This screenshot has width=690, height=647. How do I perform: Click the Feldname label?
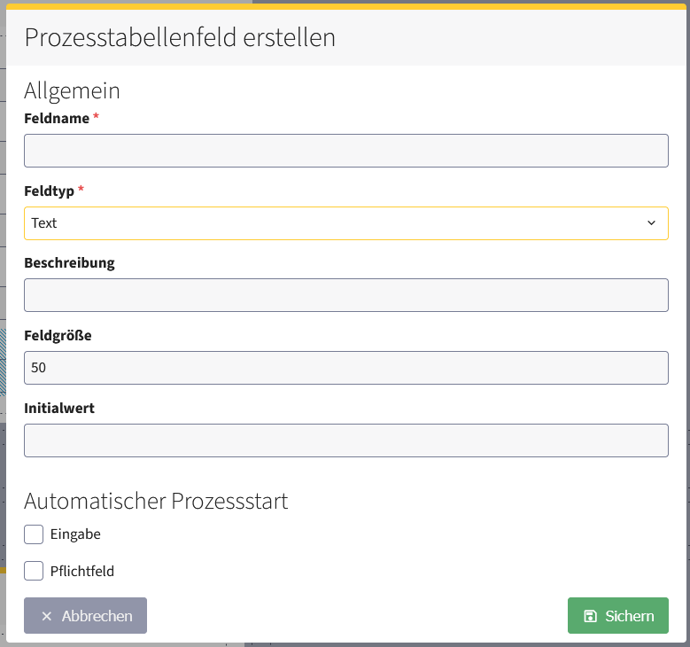coord(57,118)
